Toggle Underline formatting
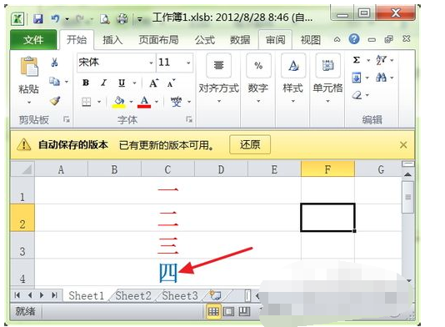The width and height of the screenshot is (445, 327). (x=122, y=83)
